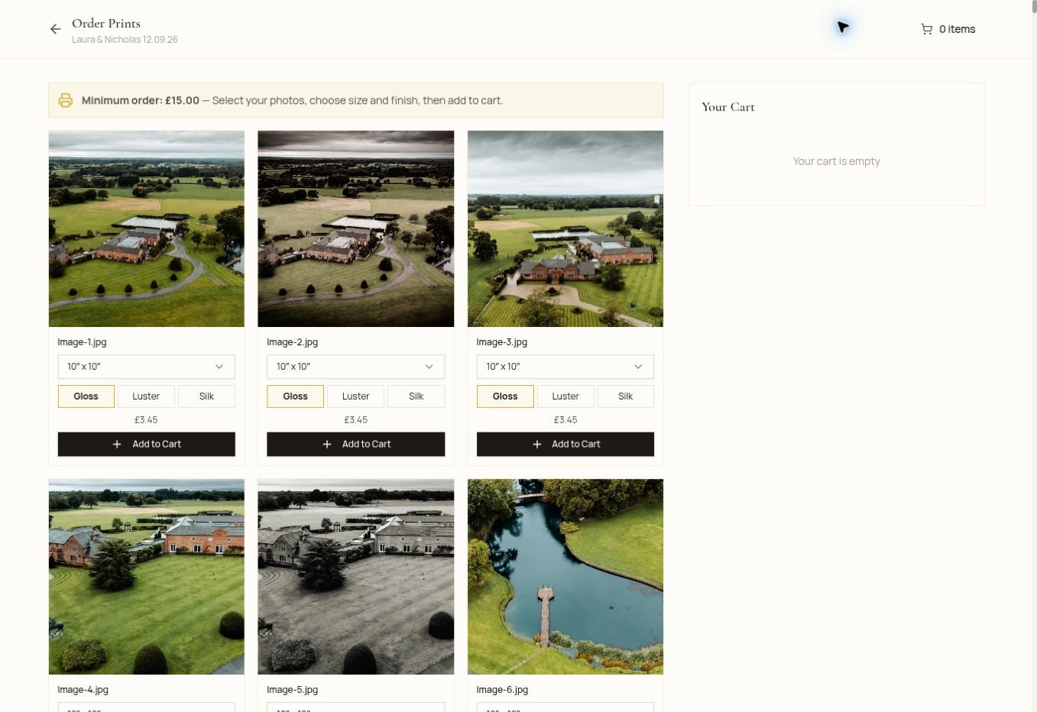1037x712 pixels.
Task: Click the Image-2.jpg desaturated photo thumbnail
Action: 356,228
